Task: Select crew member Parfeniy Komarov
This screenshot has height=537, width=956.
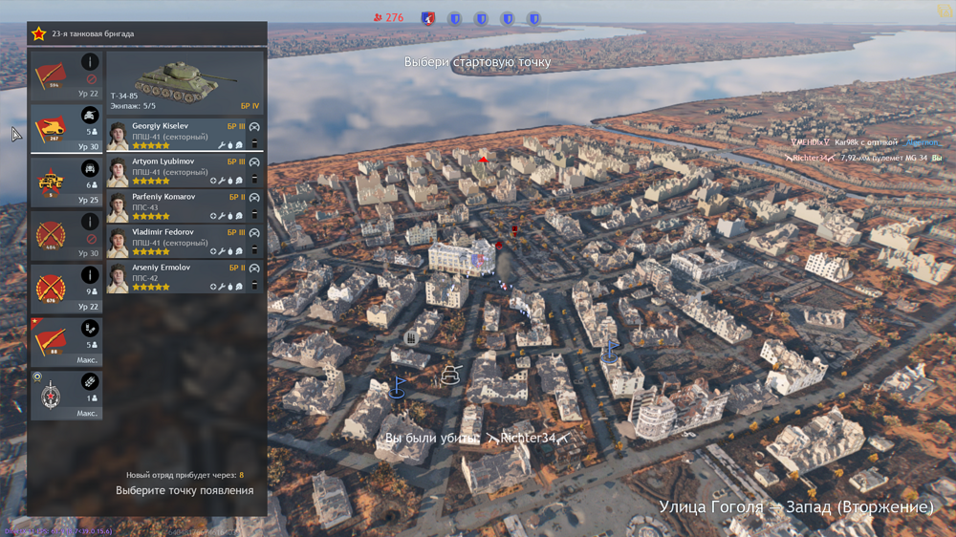Action: click(185, 206)
